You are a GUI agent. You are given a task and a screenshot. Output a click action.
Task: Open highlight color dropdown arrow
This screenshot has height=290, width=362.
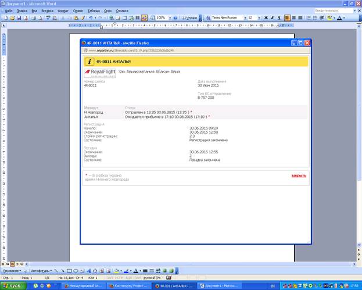334,18
